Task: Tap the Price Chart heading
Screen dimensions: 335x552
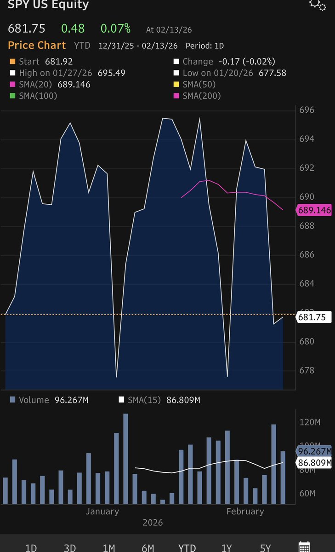Action: click(x=37, y=46)
